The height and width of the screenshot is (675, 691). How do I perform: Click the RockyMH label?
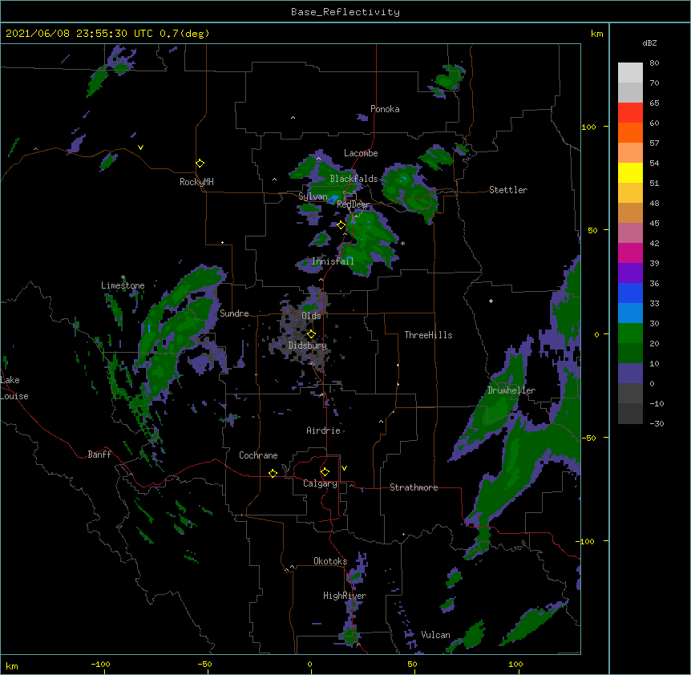pos(196,182)
